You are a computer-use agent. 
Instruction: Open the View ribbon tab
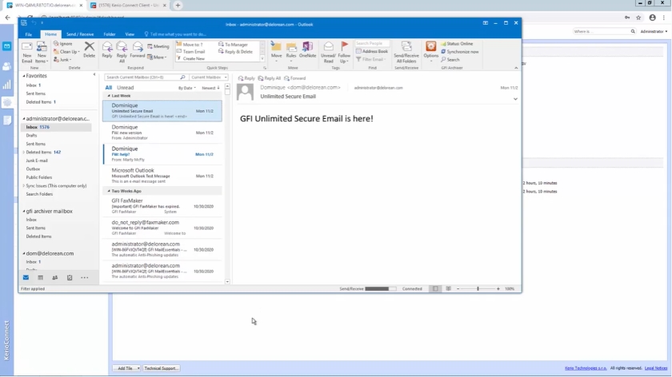click(x=130, y=34)
